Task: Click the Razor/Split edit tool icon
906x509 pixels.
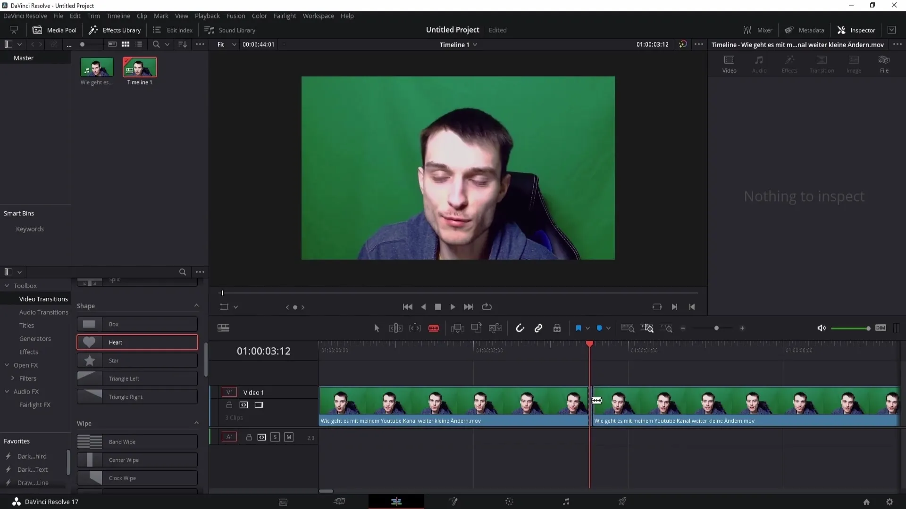Action: (434, 328)
